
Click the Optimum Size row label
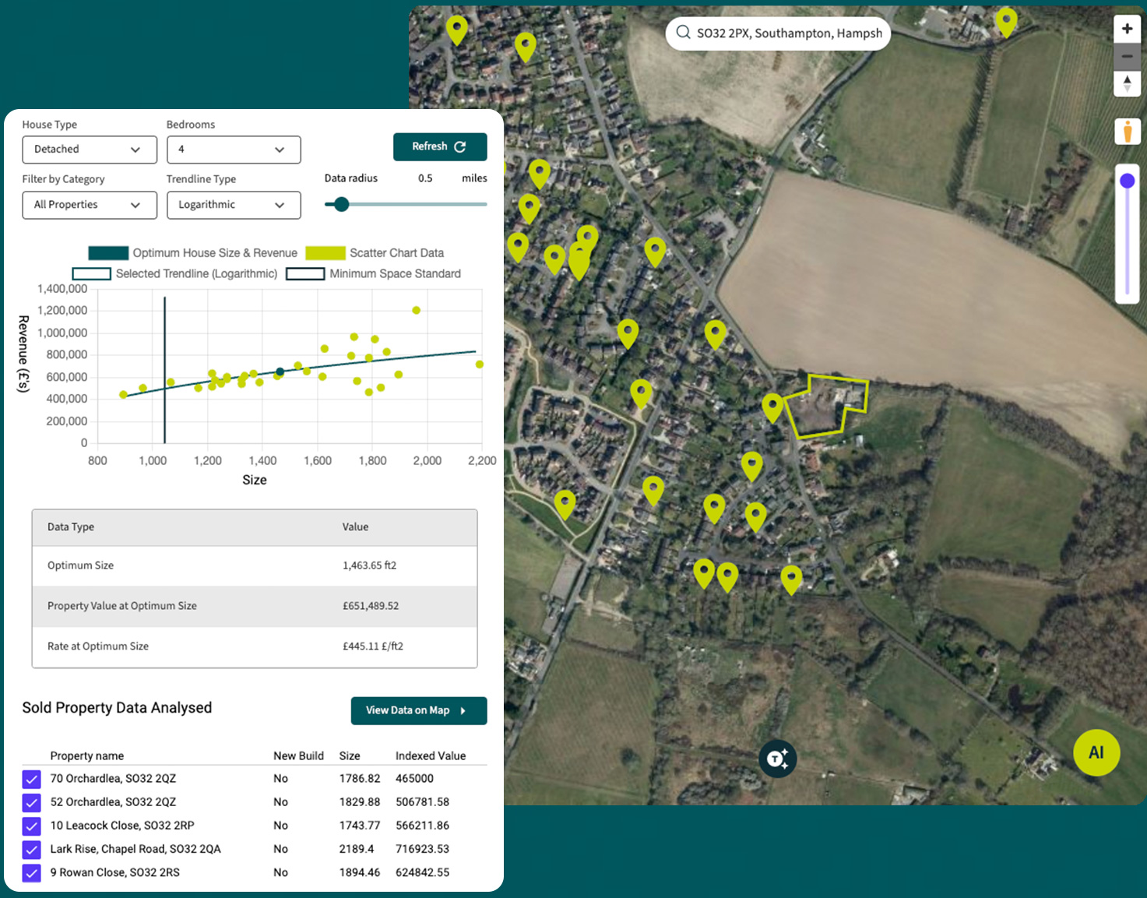point(80,565)
